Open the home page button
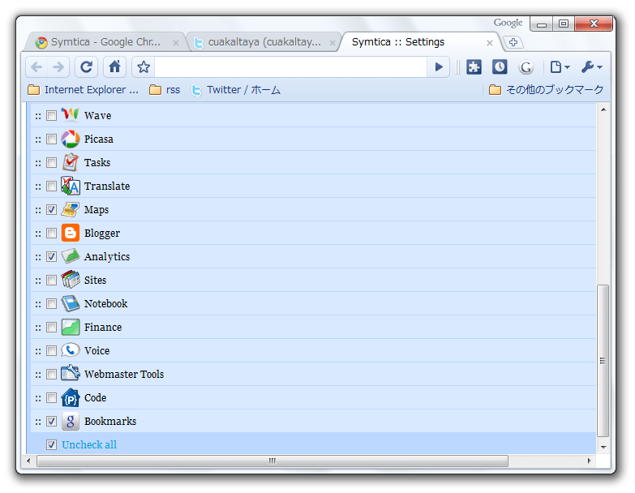 coord(114,66)
